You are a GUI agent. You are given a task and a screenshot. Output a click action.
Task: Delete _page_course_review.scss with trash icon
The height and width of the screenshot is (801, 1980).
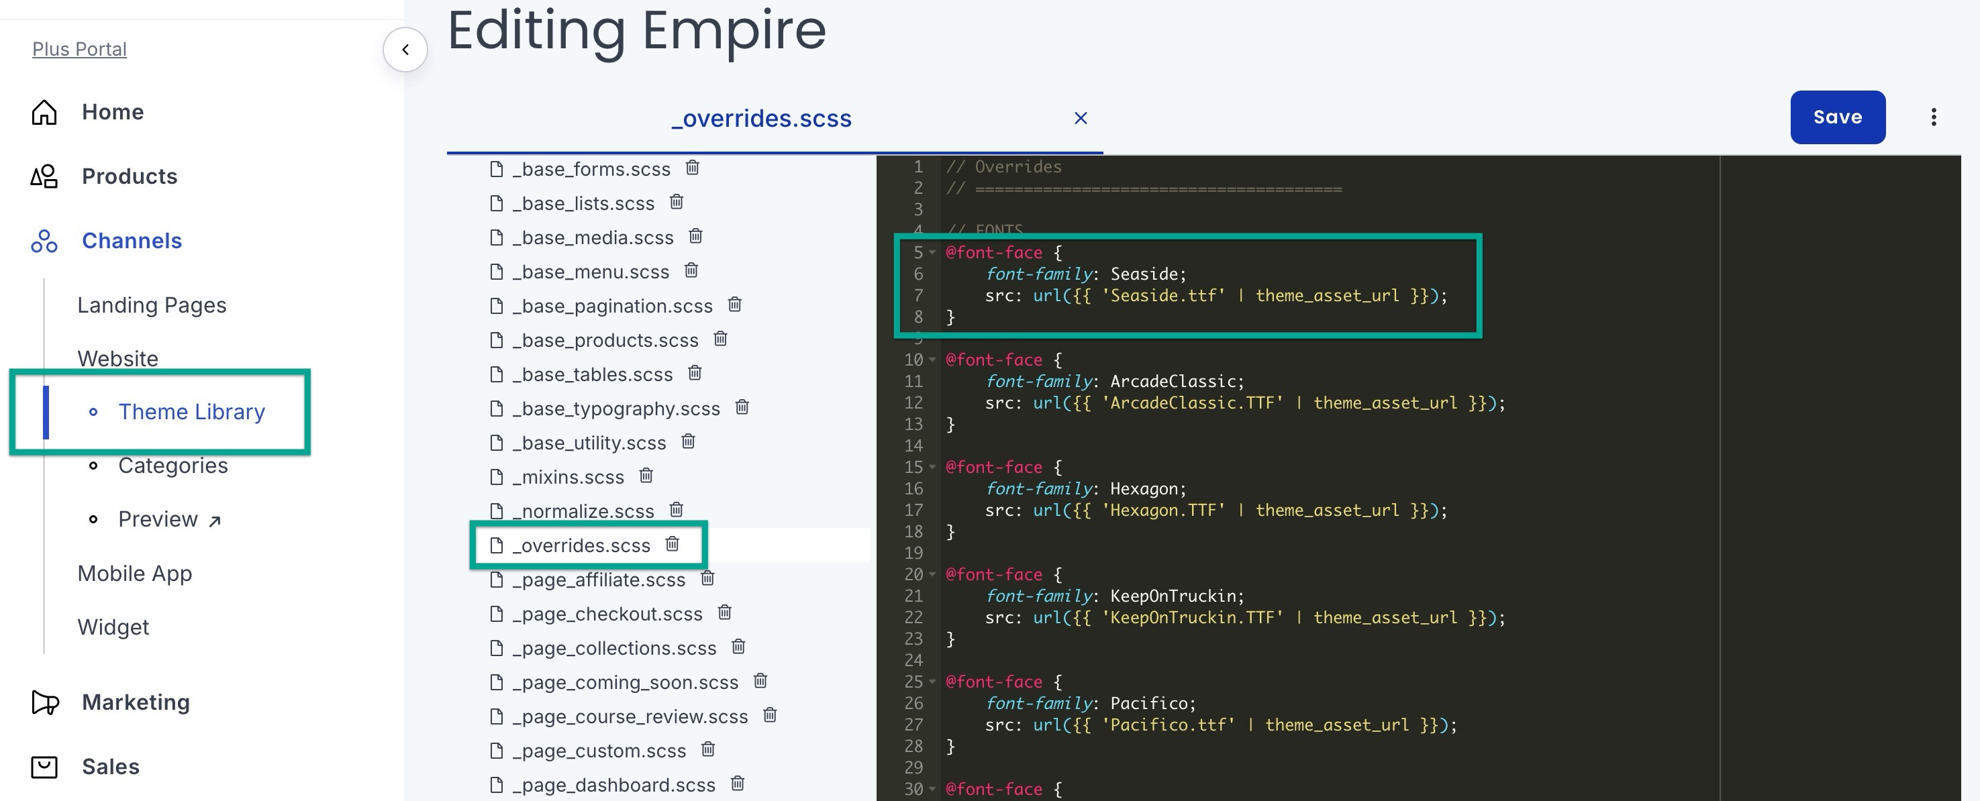[x=769, y=716]
